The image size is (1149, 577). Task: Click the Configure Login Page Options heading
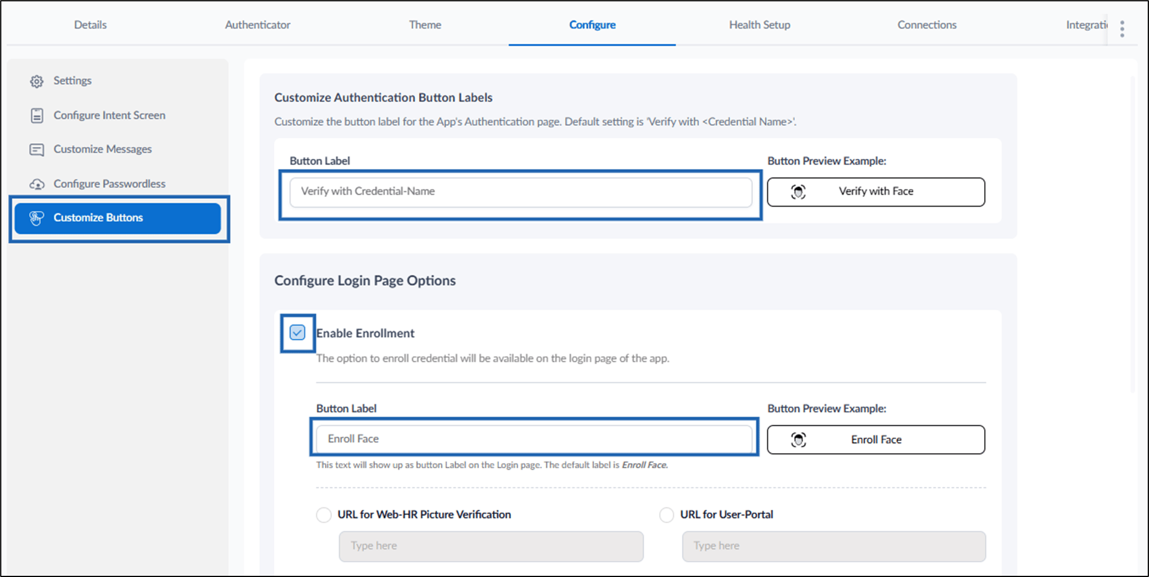click(x=365, y=281)
